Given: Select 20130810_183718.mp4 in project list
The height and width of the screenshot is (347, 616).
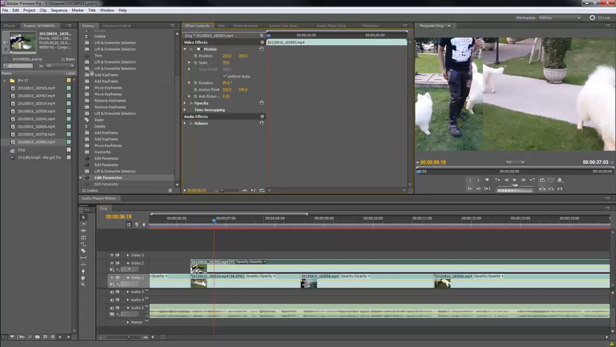Looking at the screenshot, I should 36,134.
